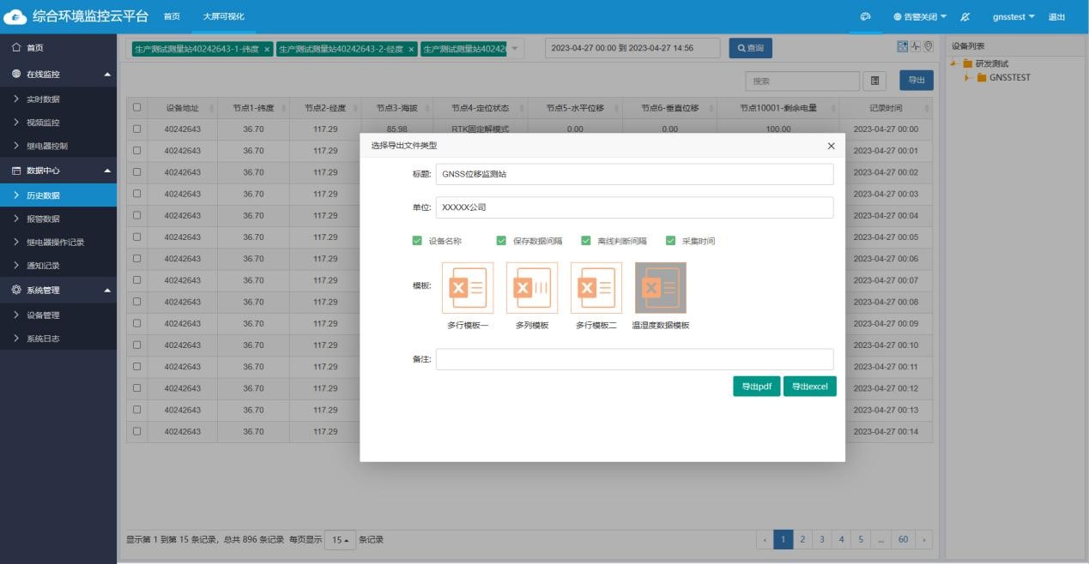Go to page 2 of records

803,539
